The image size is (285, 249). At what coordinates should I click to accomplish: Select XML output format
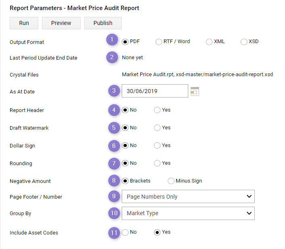209,42
